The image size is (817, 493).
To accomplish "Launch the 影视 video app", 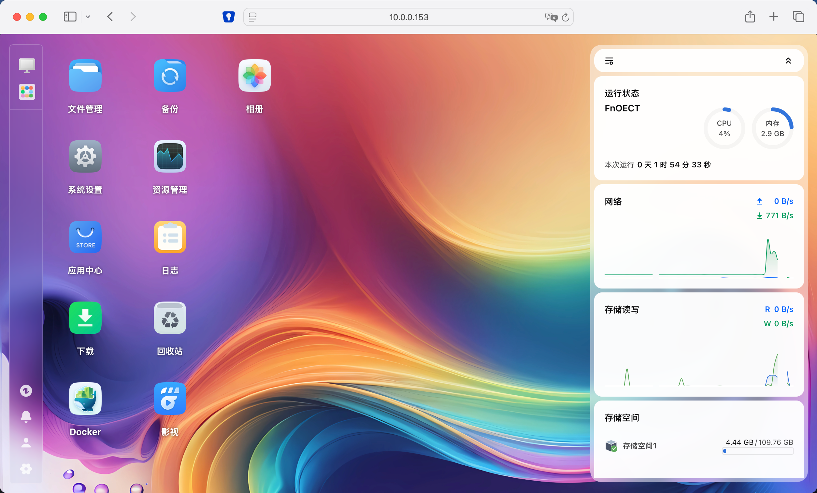I will click(x=170, y=399).
